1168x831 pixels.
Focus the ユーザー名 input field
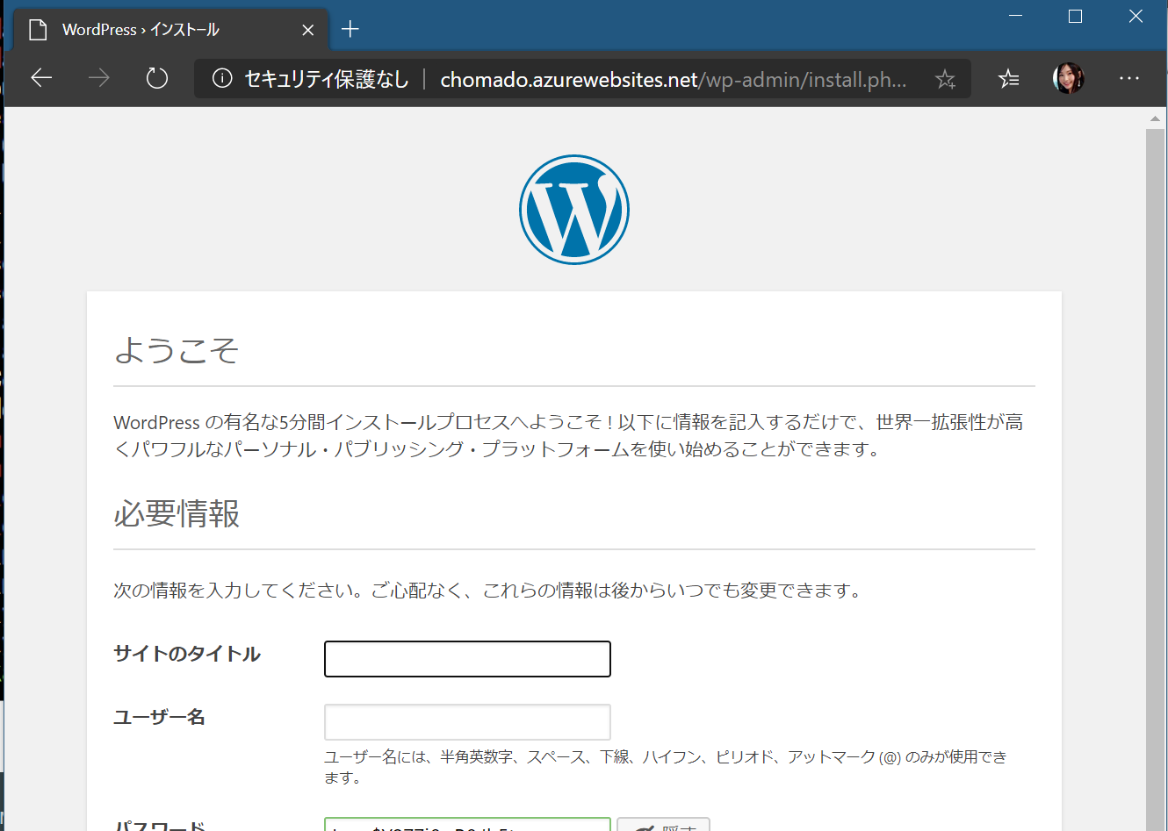pos(467,722)
